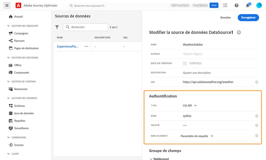Open the hamburger navigation menu
Screen dimensions: 266x160
7,5
